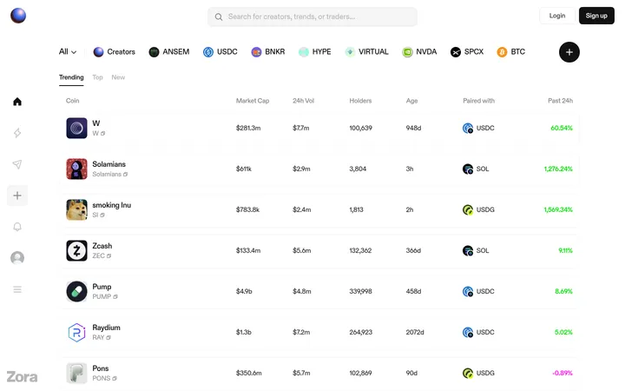Click the black round plus button
This screenshot has height=391, width=625.
click(569, 52)
